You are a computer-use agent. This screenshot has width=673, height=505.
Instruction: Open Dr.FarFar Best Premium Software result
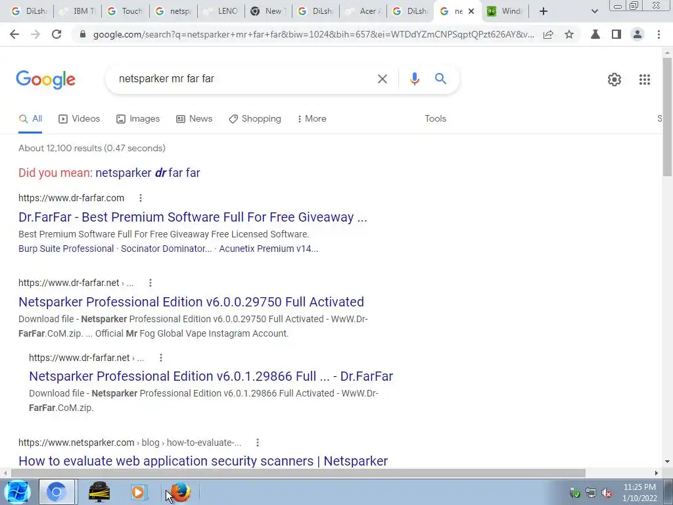[193, 217]
